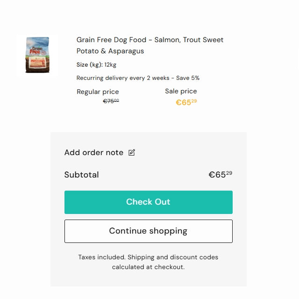This screenshot has width=299, height=299.
Task: Click the edit pencil icon beside order note
Action: tap(132, 152)
